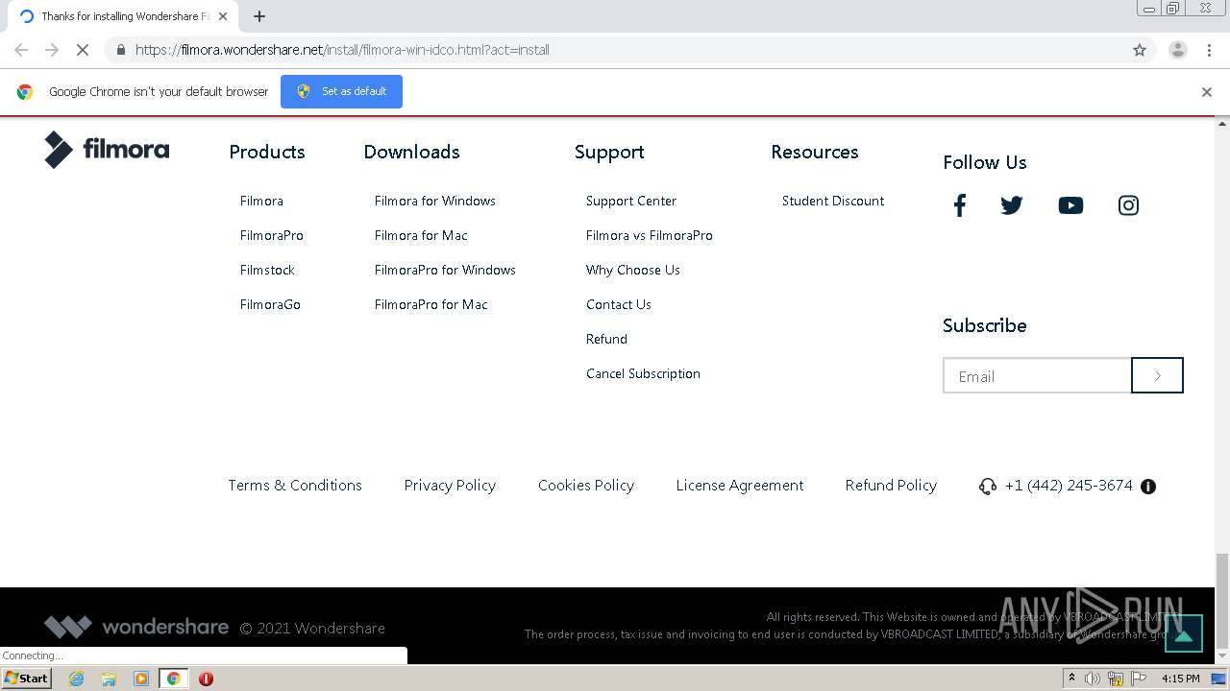Screen dimensions: 1230x691
Task: Open Filmora for Windows download
Action: pos(435,201)
